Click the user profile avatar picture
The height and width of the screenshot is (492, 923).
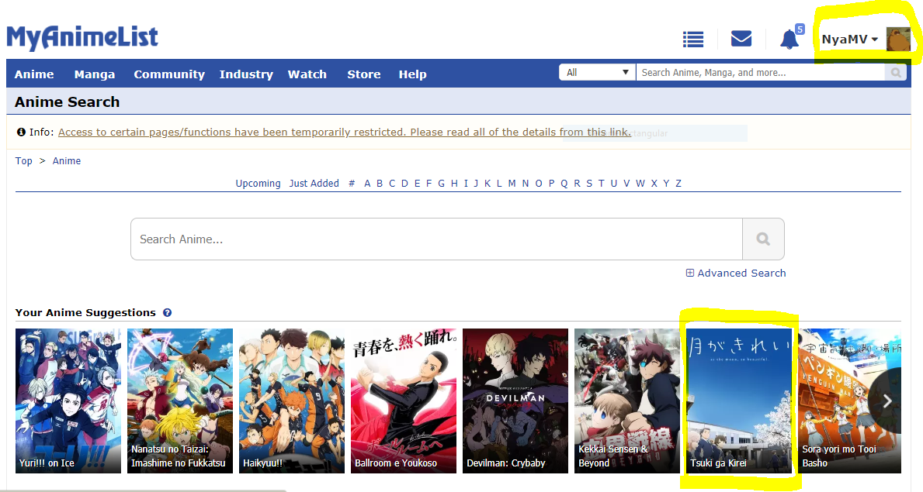point(898,40)
